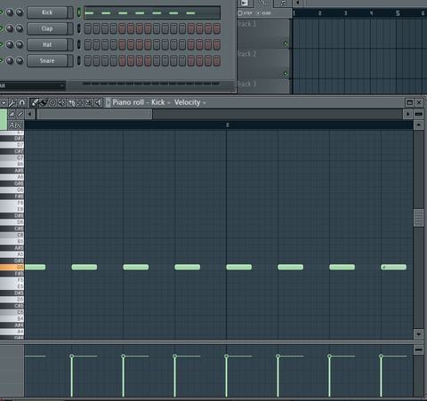Click the highlighted G5 piano key
The image size is (427, 401).
coord(12,267)
